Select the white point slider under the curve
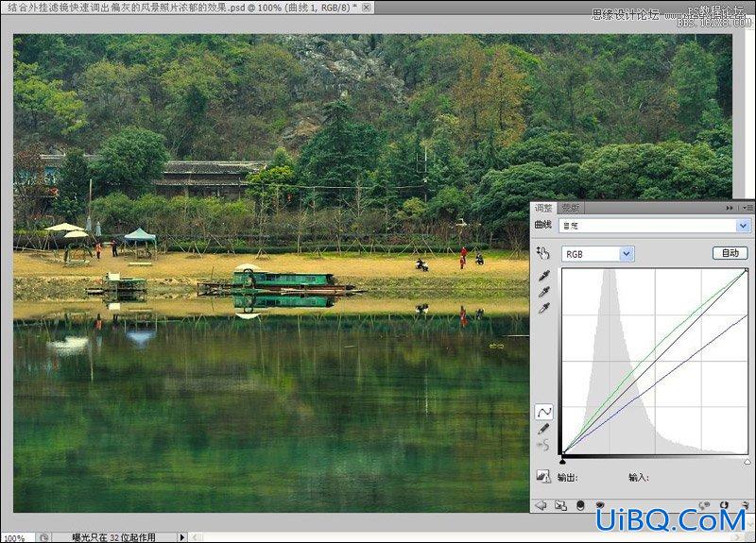The height and width of the screenshot is (543, 756). pos(747,462)
